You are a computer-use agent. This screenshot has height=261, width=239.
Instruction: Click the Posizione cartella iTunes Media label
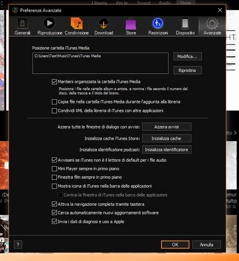point(61,48)
